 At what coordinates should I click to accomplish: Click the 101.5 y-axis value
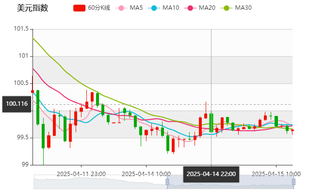click(21, 29)
